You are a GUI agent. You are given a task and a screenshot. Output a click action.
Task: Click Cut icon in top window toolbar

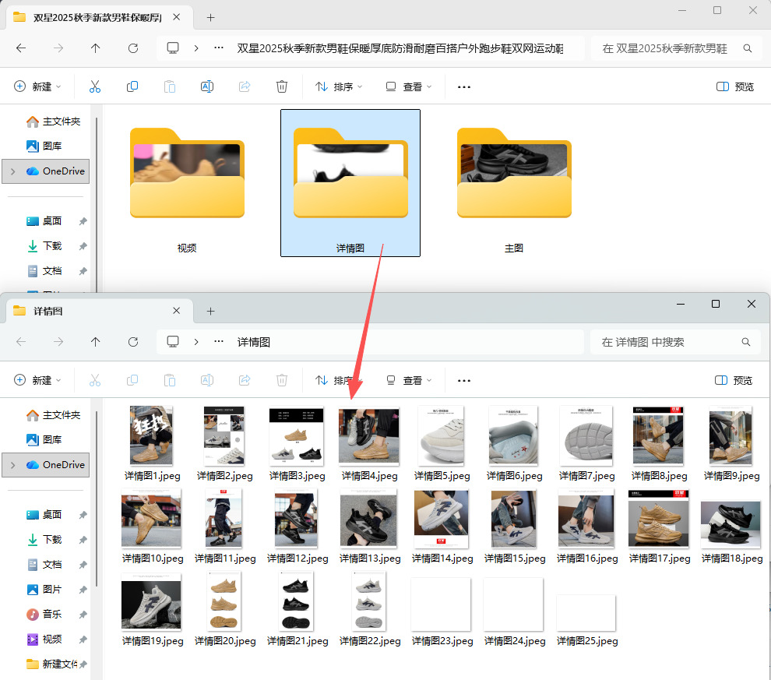(95, 87)
